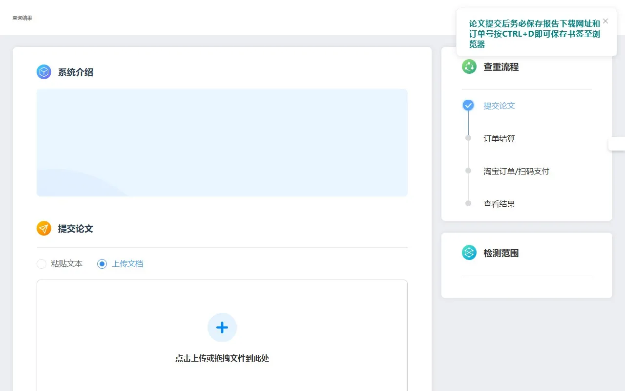Click the grey dot beside 订单结算
Screen dimensions: 625x391
pyautogui.click(x=468, y=138)
